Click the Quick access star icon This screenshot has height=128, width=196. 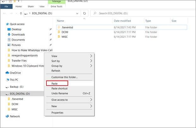pyautogui.click(x=7, y=24)
